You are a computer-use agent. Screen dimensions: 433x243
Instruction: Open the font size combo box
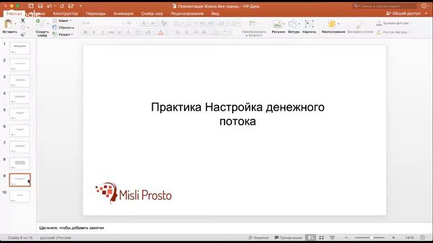(132, 23)
